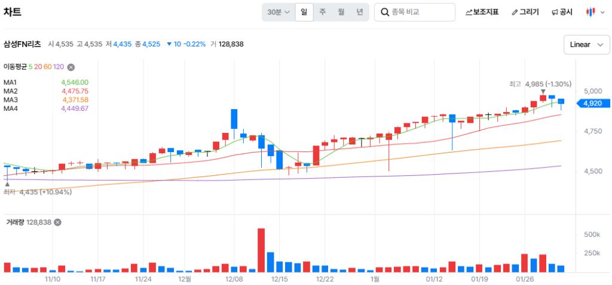612x285 pixels.
Task: Click the 01/26 date axis label
Action: tap(524, 279)
